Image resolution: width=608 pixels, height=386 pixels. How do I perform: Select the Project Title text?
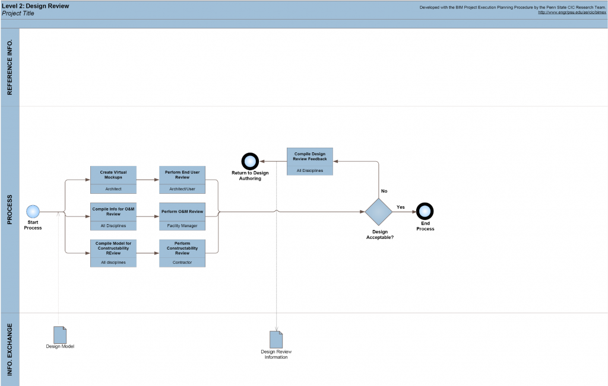(18, 14)
